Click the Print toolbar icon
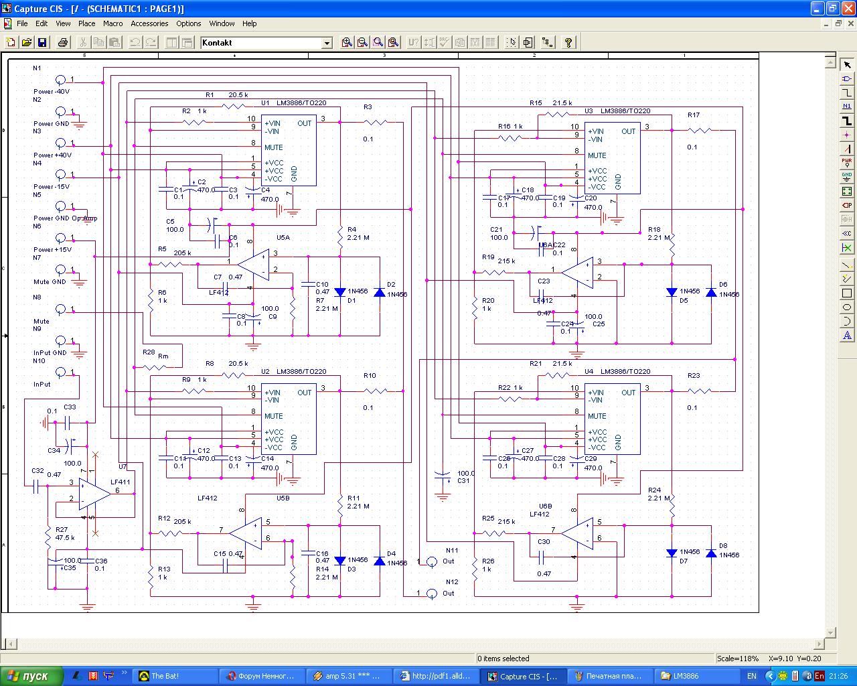The width and height of the screenshot is (857, 686). 63,42
